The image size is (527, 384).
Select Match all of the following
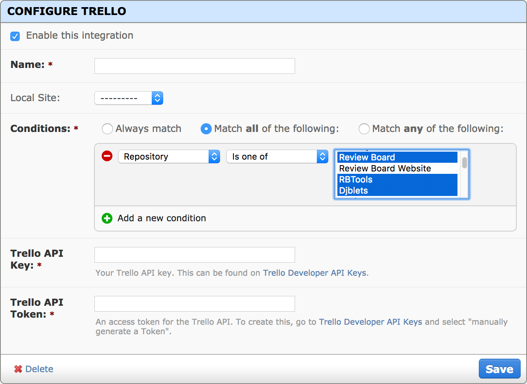pos(206,129)
